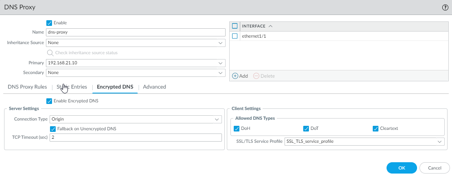Open the SSL/TLS Service Profile dropdown
The width and height of the screenshot is (452, 178).
point(439,142)
